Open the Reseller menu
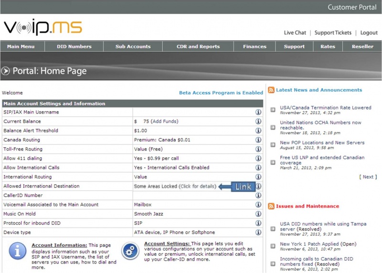The height and width of the screenshot is (273, 382). point(362,46)
